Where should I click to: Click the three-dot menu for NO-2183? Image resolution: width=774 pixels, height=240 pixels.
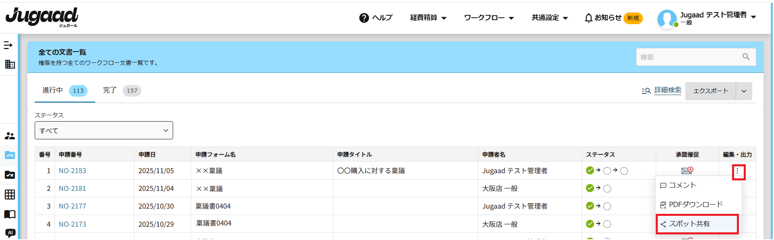[x=737, y=171]
